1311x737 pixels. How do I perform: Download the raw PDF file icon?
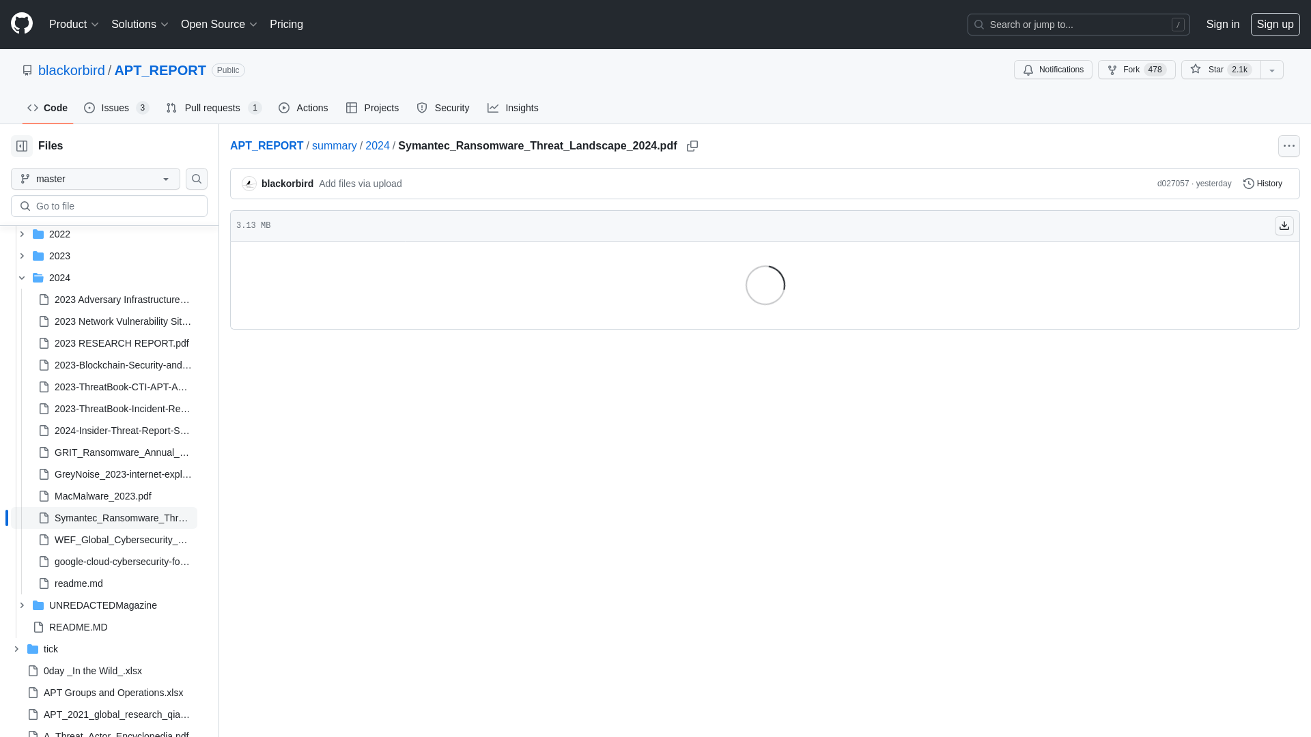1284,226
